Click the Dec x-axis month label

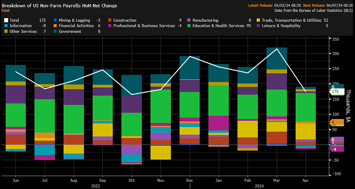pos(190,180)
